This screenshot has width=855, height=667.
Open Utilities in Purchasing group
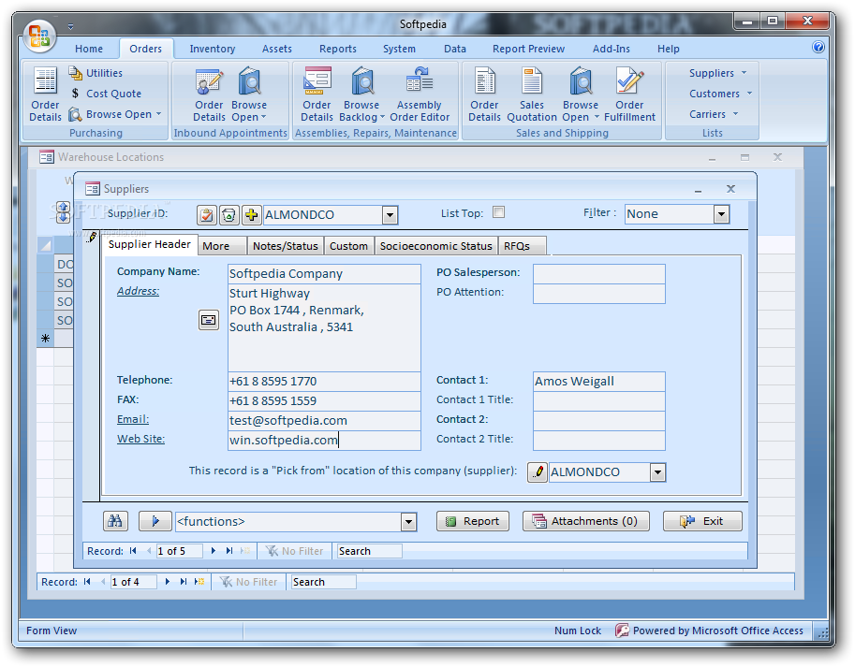point(96,73)
